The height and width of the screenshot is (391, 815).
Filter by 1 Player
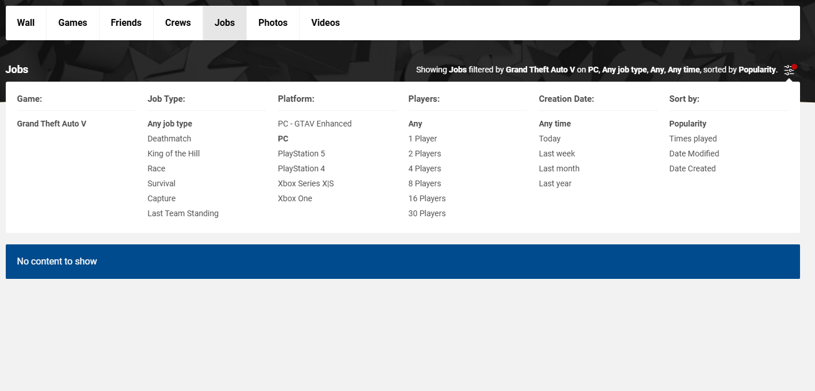423,139
